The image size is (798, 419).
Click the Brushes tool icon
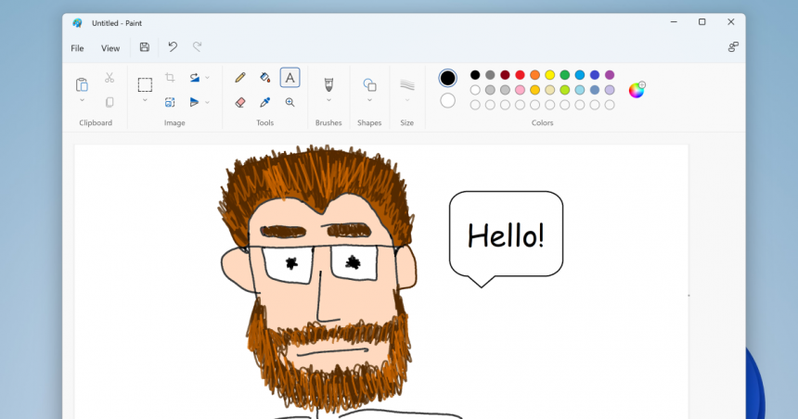point(328,84)
